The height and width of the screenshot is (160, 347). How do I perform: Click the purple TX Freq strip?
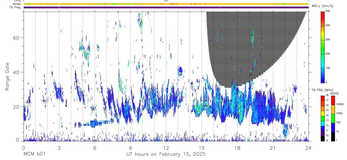166,7
